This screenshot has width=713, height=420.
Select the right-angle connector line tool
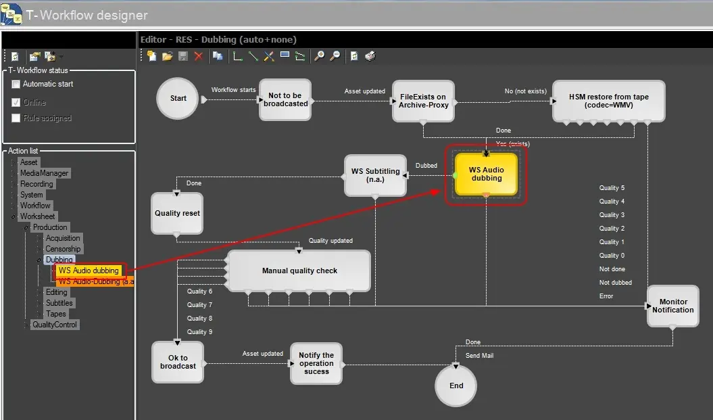238,56
